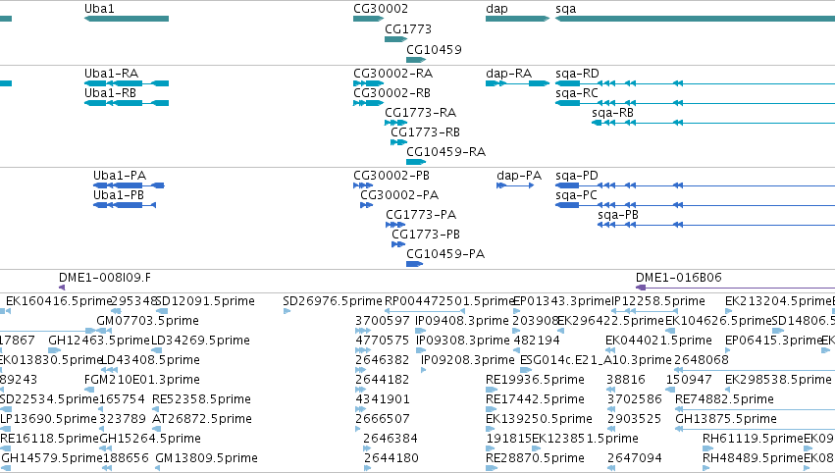
Task: Select the dap-RA transcript label
Action: click(x=508, y=74)
